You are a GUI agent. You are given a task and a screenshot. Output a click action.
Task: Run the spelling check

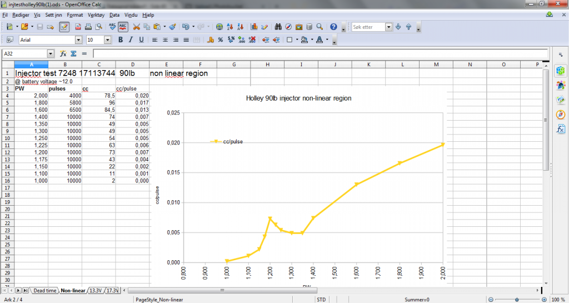click(x=112, y=27)
